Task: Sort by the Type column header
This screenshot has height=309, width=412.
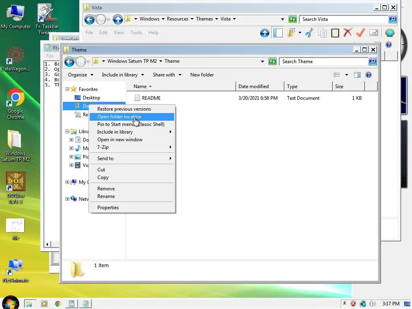Action: coord(308,87)
